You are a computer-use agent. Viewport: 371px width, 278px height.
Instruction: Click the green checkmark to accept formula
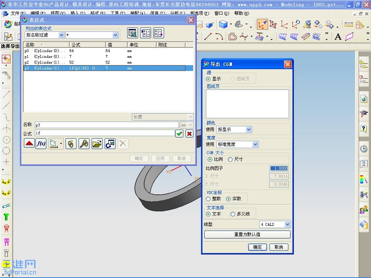(x=179, y=134)
